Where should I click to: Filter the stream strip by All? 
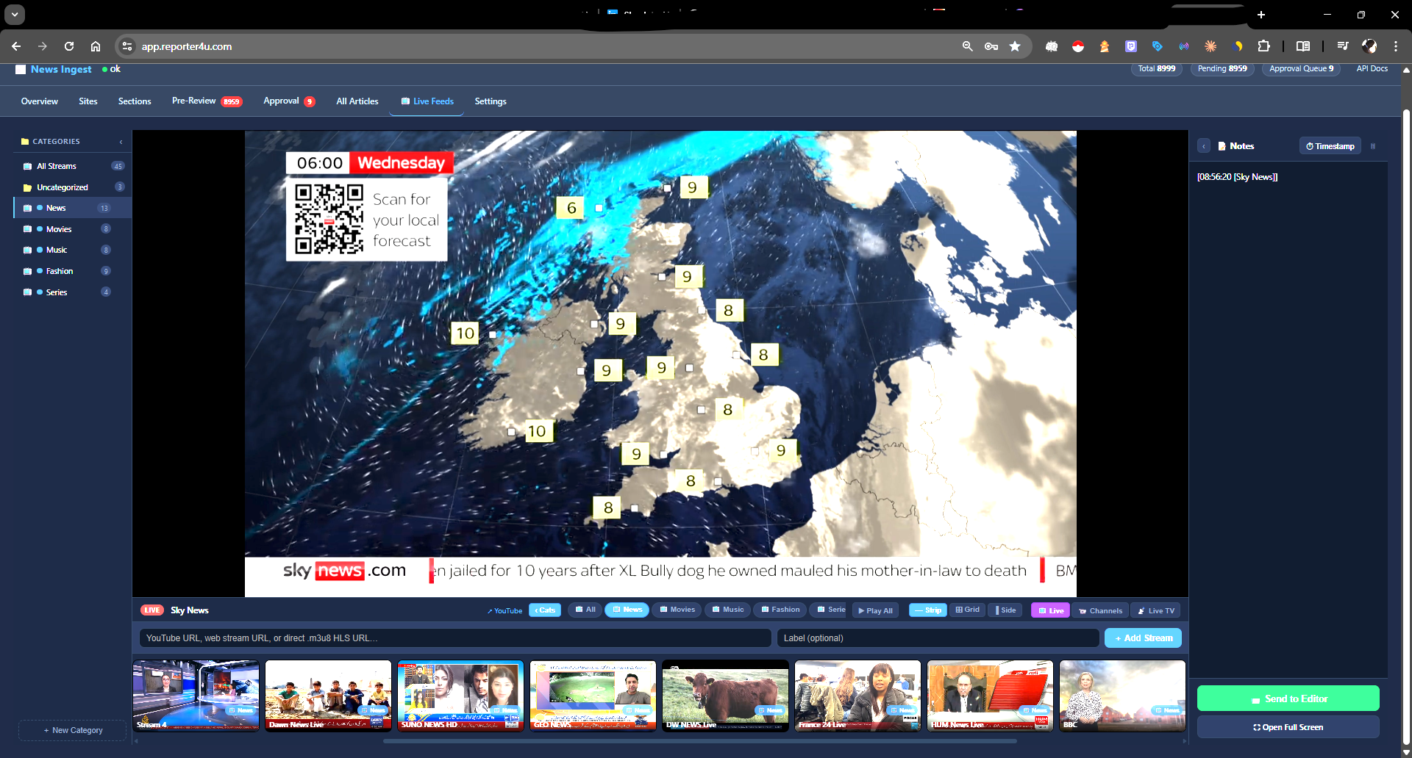click(x=585, y=610)
